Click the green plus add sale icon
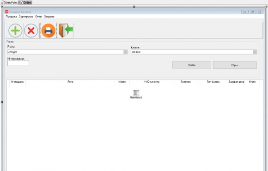 (15, 31)
